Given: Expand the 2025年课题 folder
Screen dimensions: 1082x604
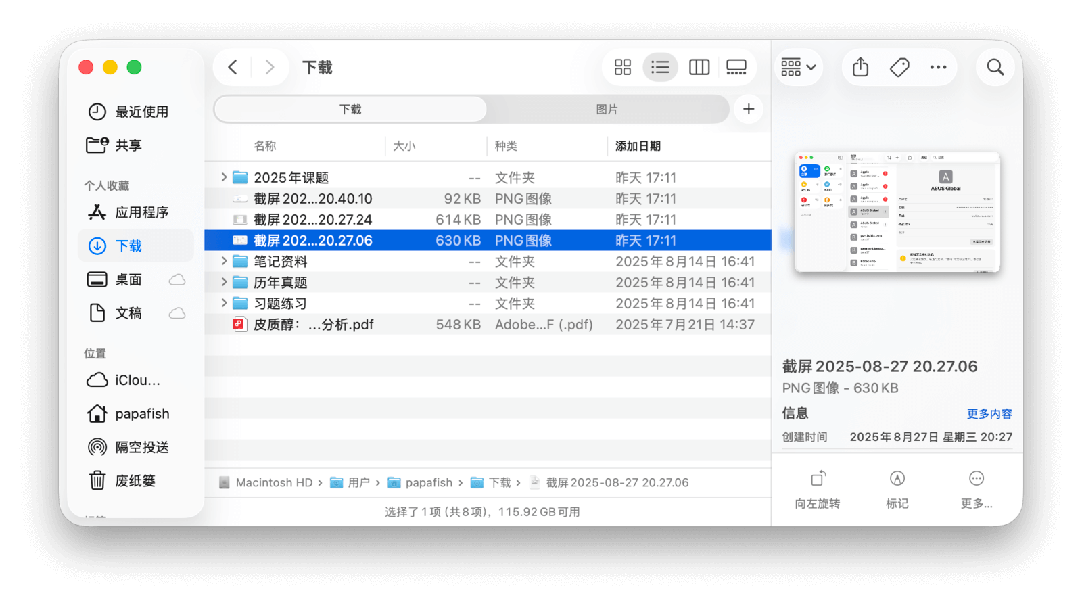Looking at the screenshot, I should [x=224, y=177].
